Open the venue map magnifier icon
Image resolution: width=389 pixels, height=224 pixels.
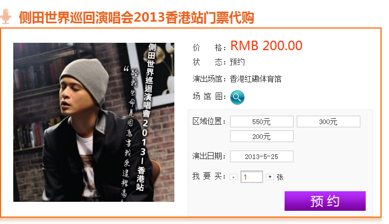pos(237,97)
